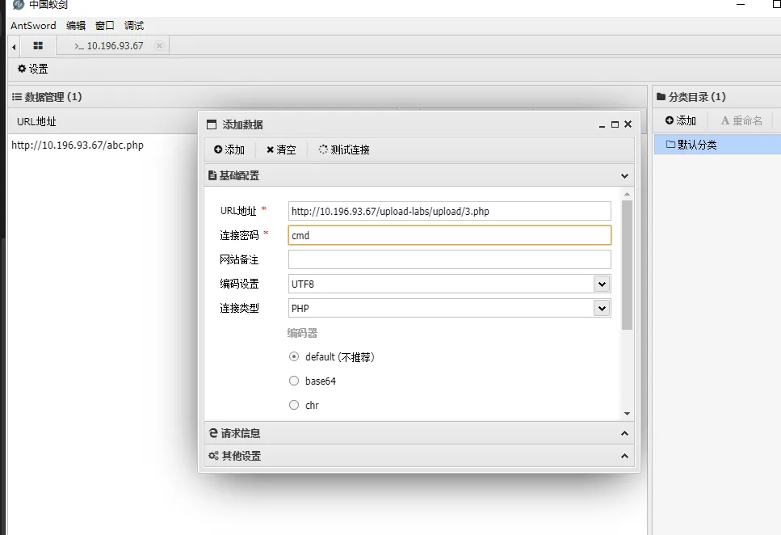Click the 添加 button in dialog toolbar
The height and width of the screenshot is (535, 781).
point(229,150)
